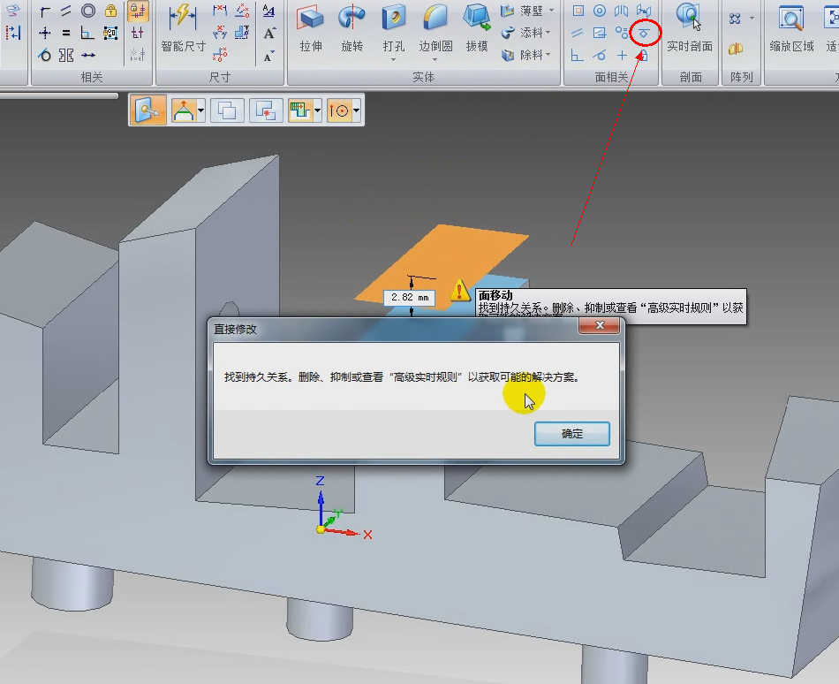Select the equal relation icon
Screen dimensions: 839x684
pyautogui.click(x=66, y=34)
